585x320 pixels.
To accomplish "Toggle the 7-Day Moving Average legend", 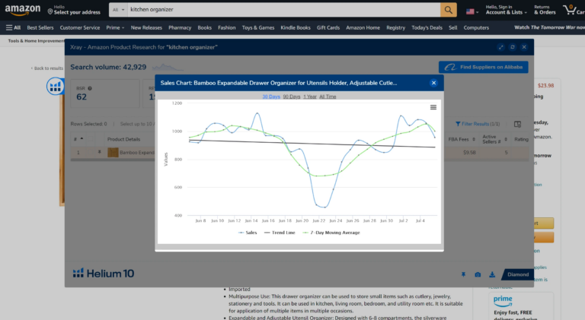I will click(331, 233).
